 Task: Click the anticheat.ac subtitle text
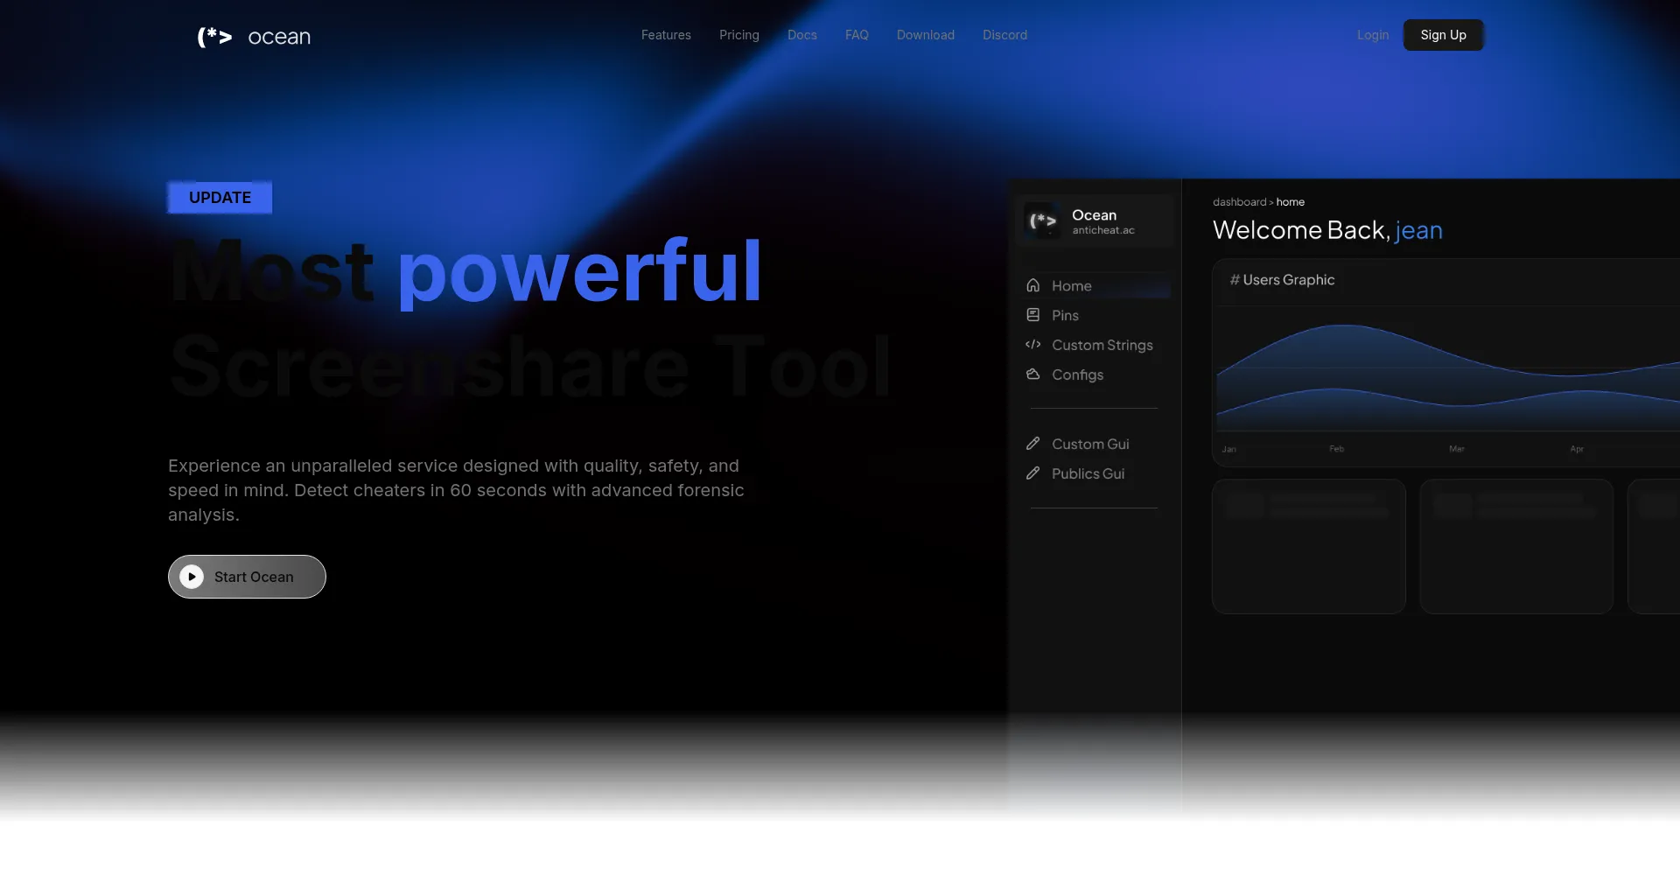[x=1103, y=230]
